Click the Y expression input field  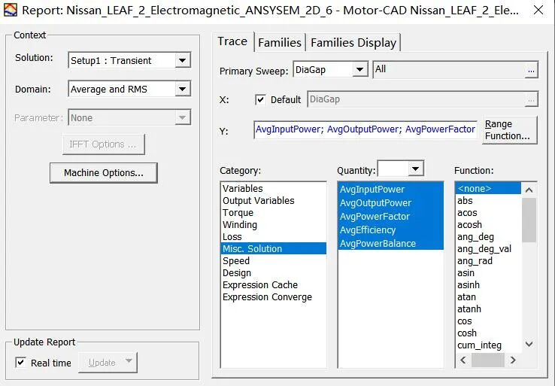365,130
